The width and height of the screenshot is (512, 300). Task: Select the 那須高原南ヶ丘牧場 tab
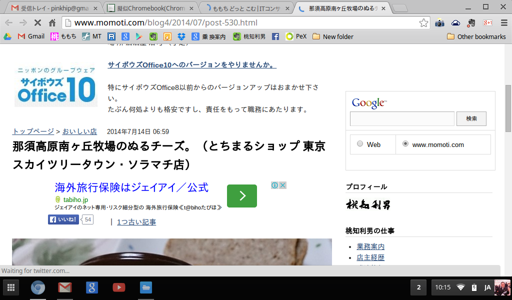[x=342, y=8]
